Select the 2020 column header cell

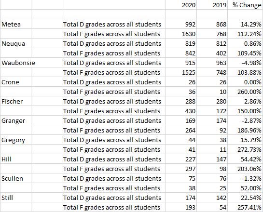[x=181, y=5]
